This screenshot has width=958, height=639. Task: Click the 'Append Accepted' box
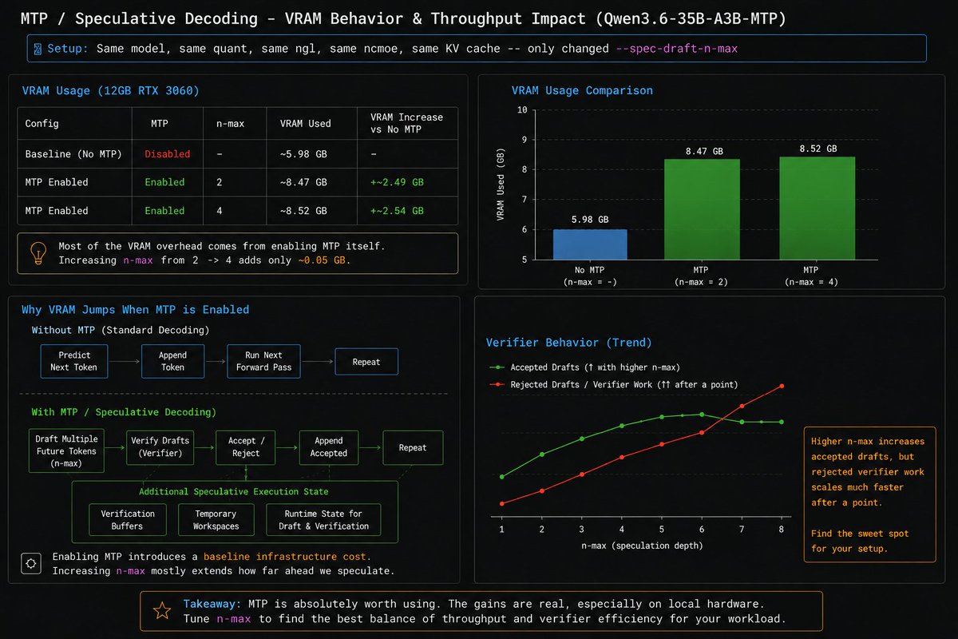point(329,447)
